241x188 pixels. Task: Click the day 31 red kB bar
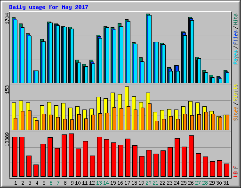pyautogui.click(x=226, y=170)
